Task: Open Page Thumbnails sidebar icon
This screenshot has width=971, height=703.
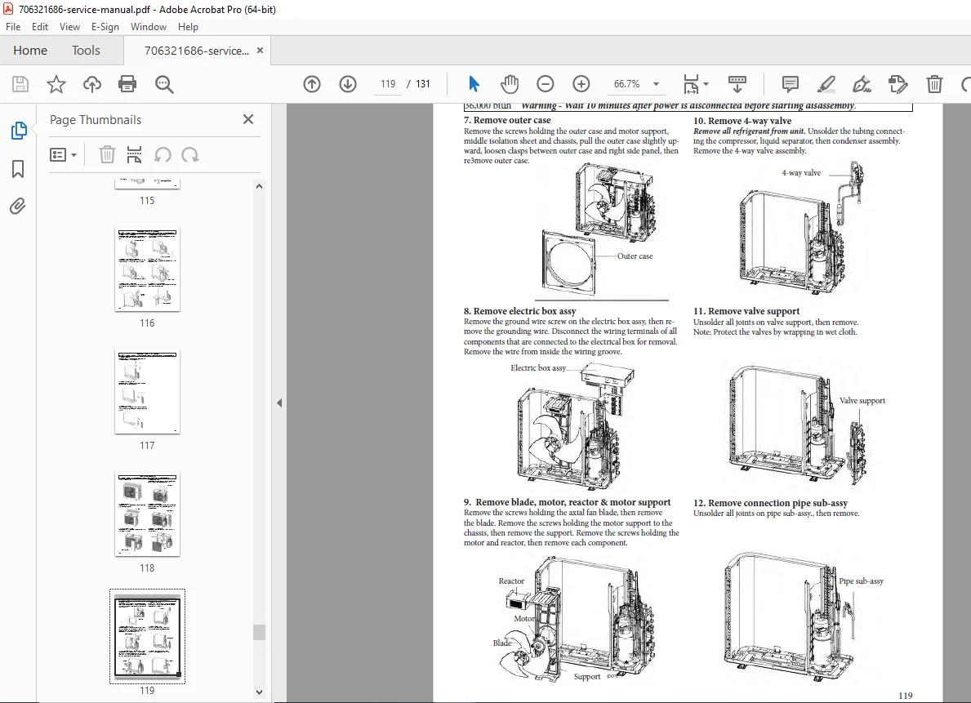Action: tap(19, 131)
